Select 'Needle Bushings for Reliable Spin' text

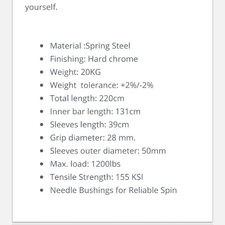(113, 191)
